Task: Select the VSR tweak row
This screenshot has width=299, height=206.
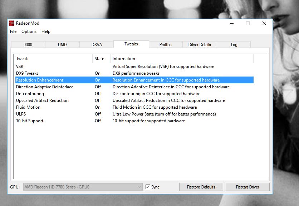Action: pos(134,67)
